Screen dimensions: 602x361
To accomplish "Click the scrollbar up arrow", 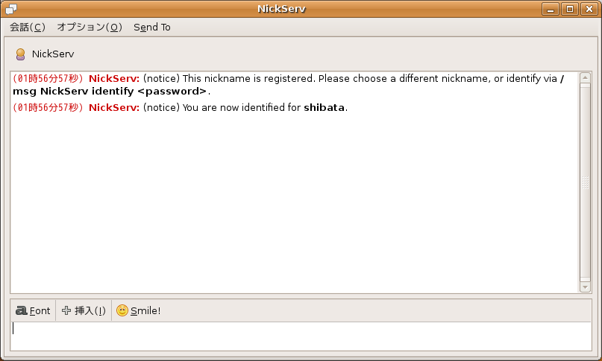I will (x=585, y=77).
